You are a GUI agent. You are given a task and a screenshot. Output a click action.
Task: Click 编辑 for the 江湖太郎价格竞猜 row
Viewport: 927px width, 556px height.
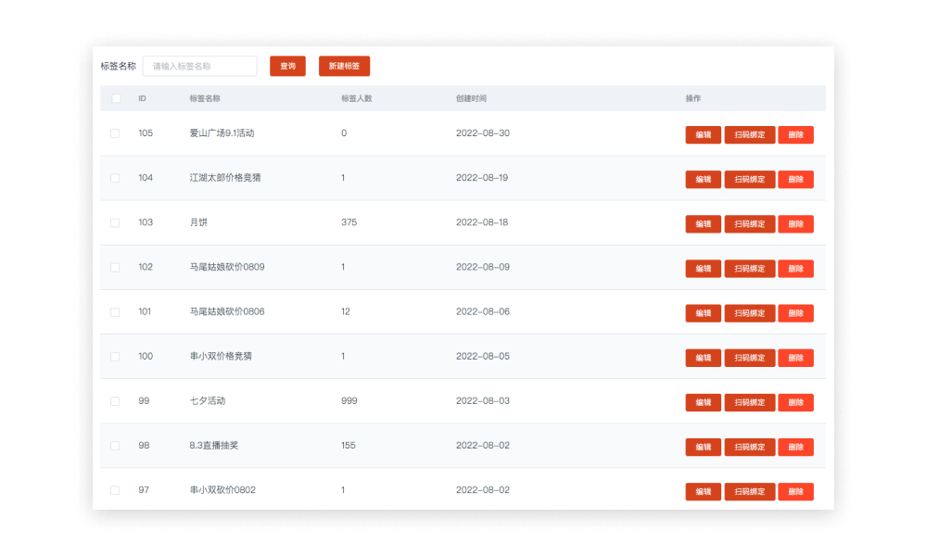point(703,179)
